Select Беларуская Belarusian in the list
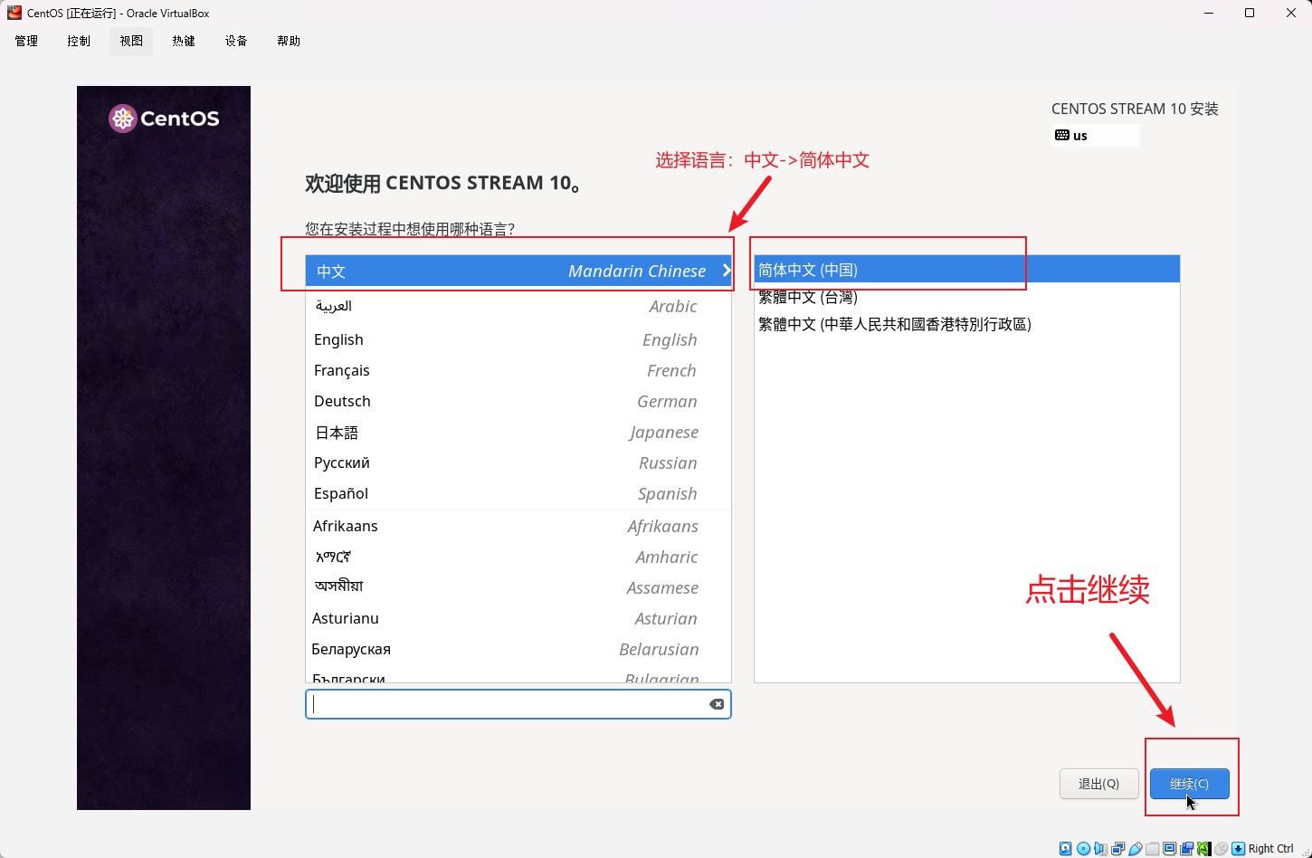The width and height of the screenshot is (1312, 858). [518, 649]
